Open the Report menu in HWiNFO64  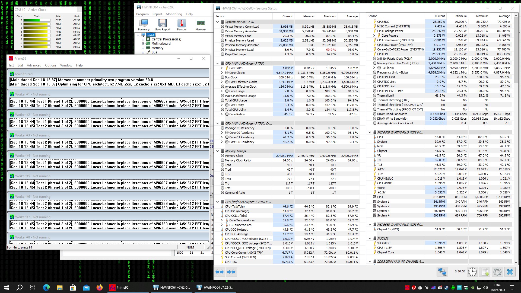(157, 14)
